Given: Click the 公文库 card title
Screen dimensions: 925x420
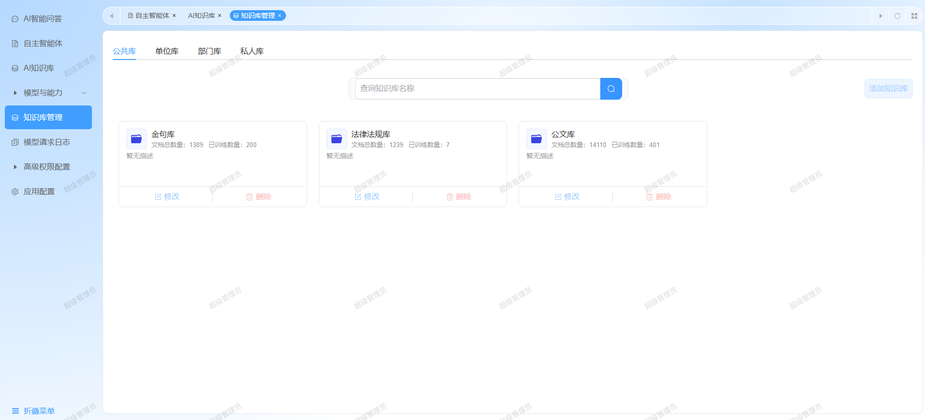Looking at the screenshot, I should pyautogui.click(x=563, y=134).
